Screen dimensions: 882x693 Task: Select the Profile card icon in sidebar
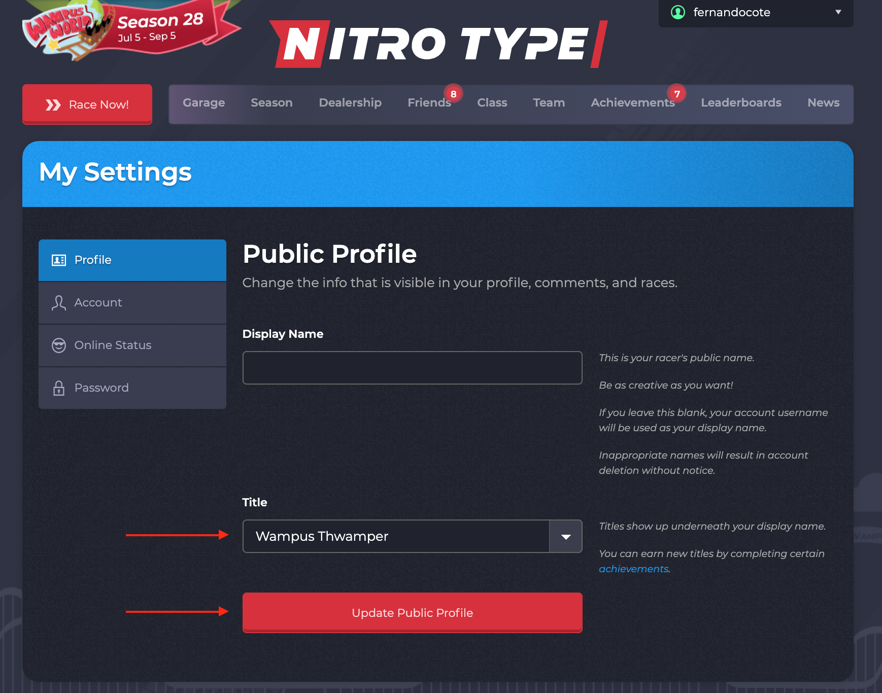58,260
